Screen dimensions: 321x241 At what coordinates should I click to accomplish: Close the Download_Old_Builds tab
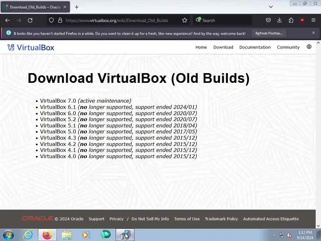[65, 7]
